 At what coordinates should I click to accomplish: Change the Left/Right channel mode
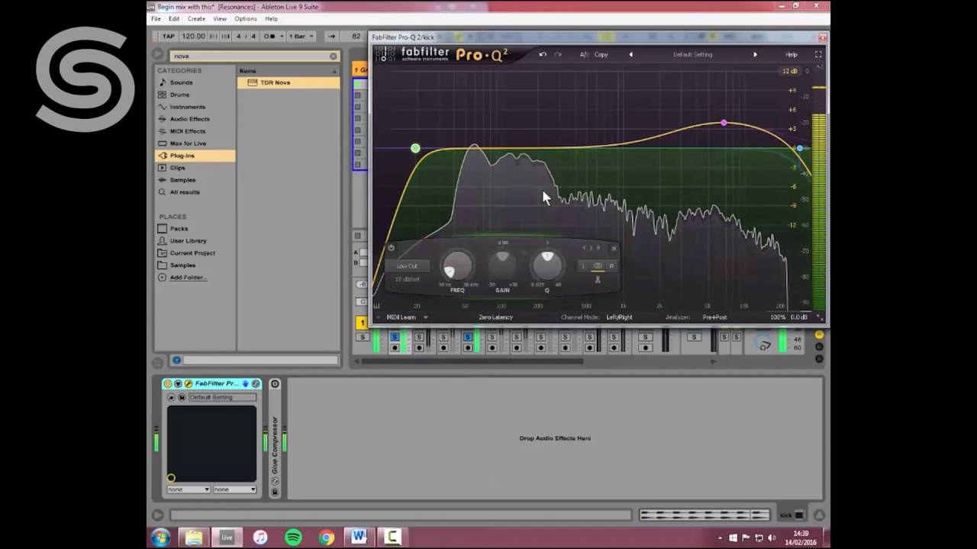click(x=619, y=317)
